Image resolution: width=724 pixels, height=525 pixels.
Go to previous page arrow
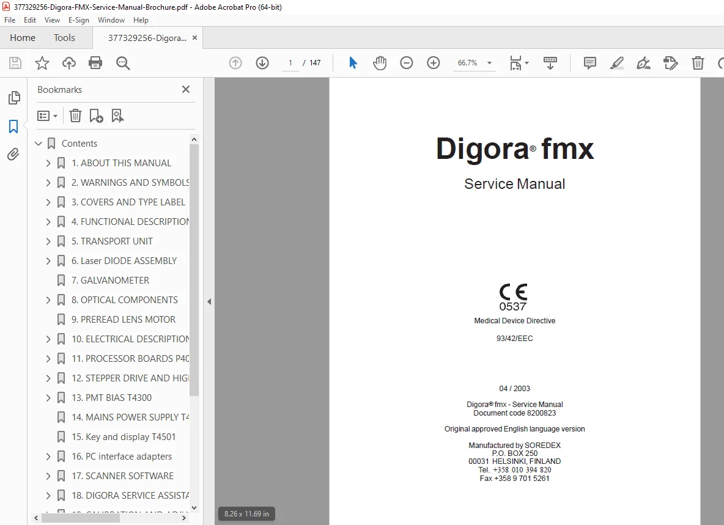[x=235, y=63]
